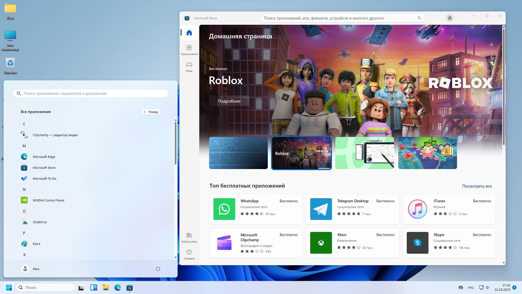This screenshot has width=522, height=294.
Task: Open Task View from the taskbar
Action: [82, 287]
